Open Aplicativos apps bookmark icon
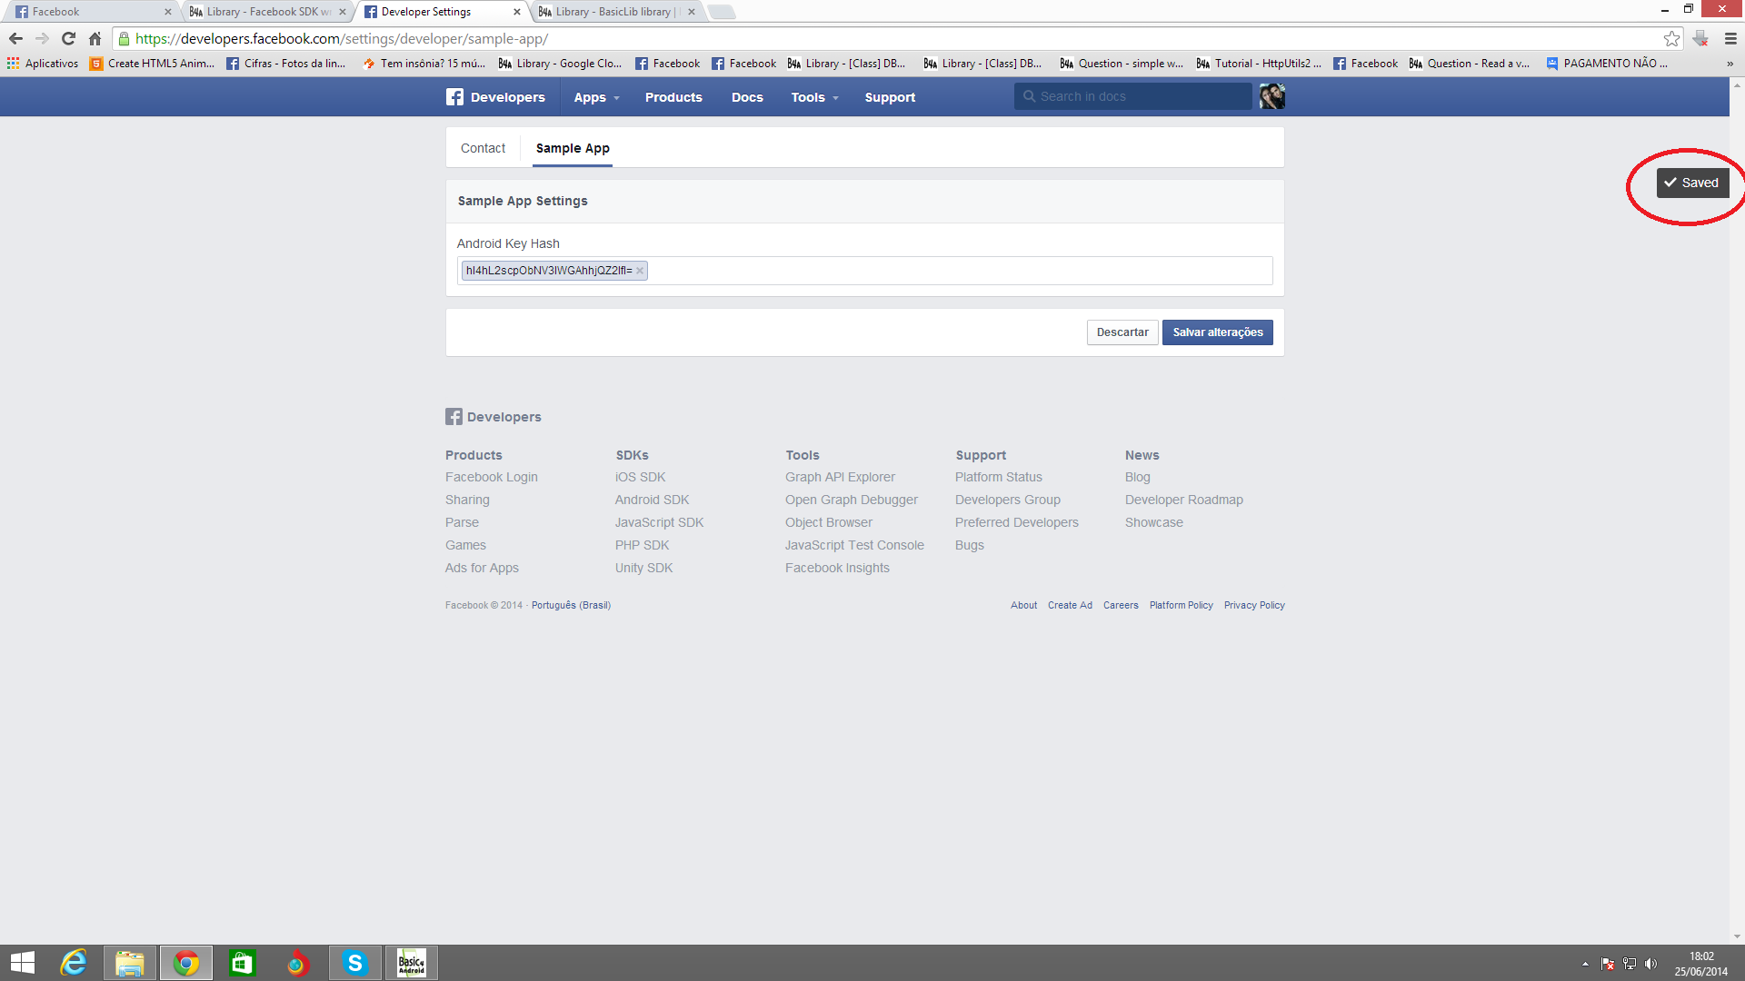The width and height of the screenshot is (1745, 981). [43, 64]
